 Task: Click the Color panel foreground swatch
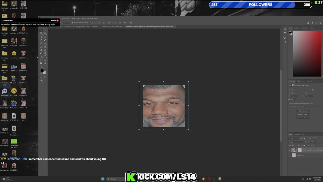[290, 32]
